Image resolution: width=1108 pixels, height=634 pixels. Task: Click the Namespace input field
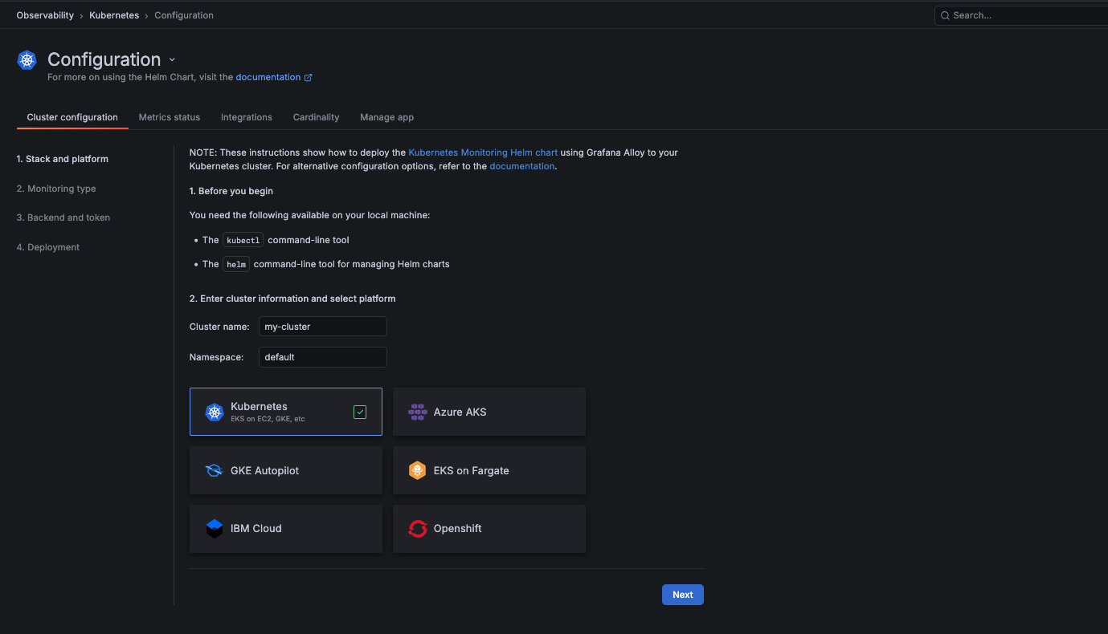click(322, 357)
